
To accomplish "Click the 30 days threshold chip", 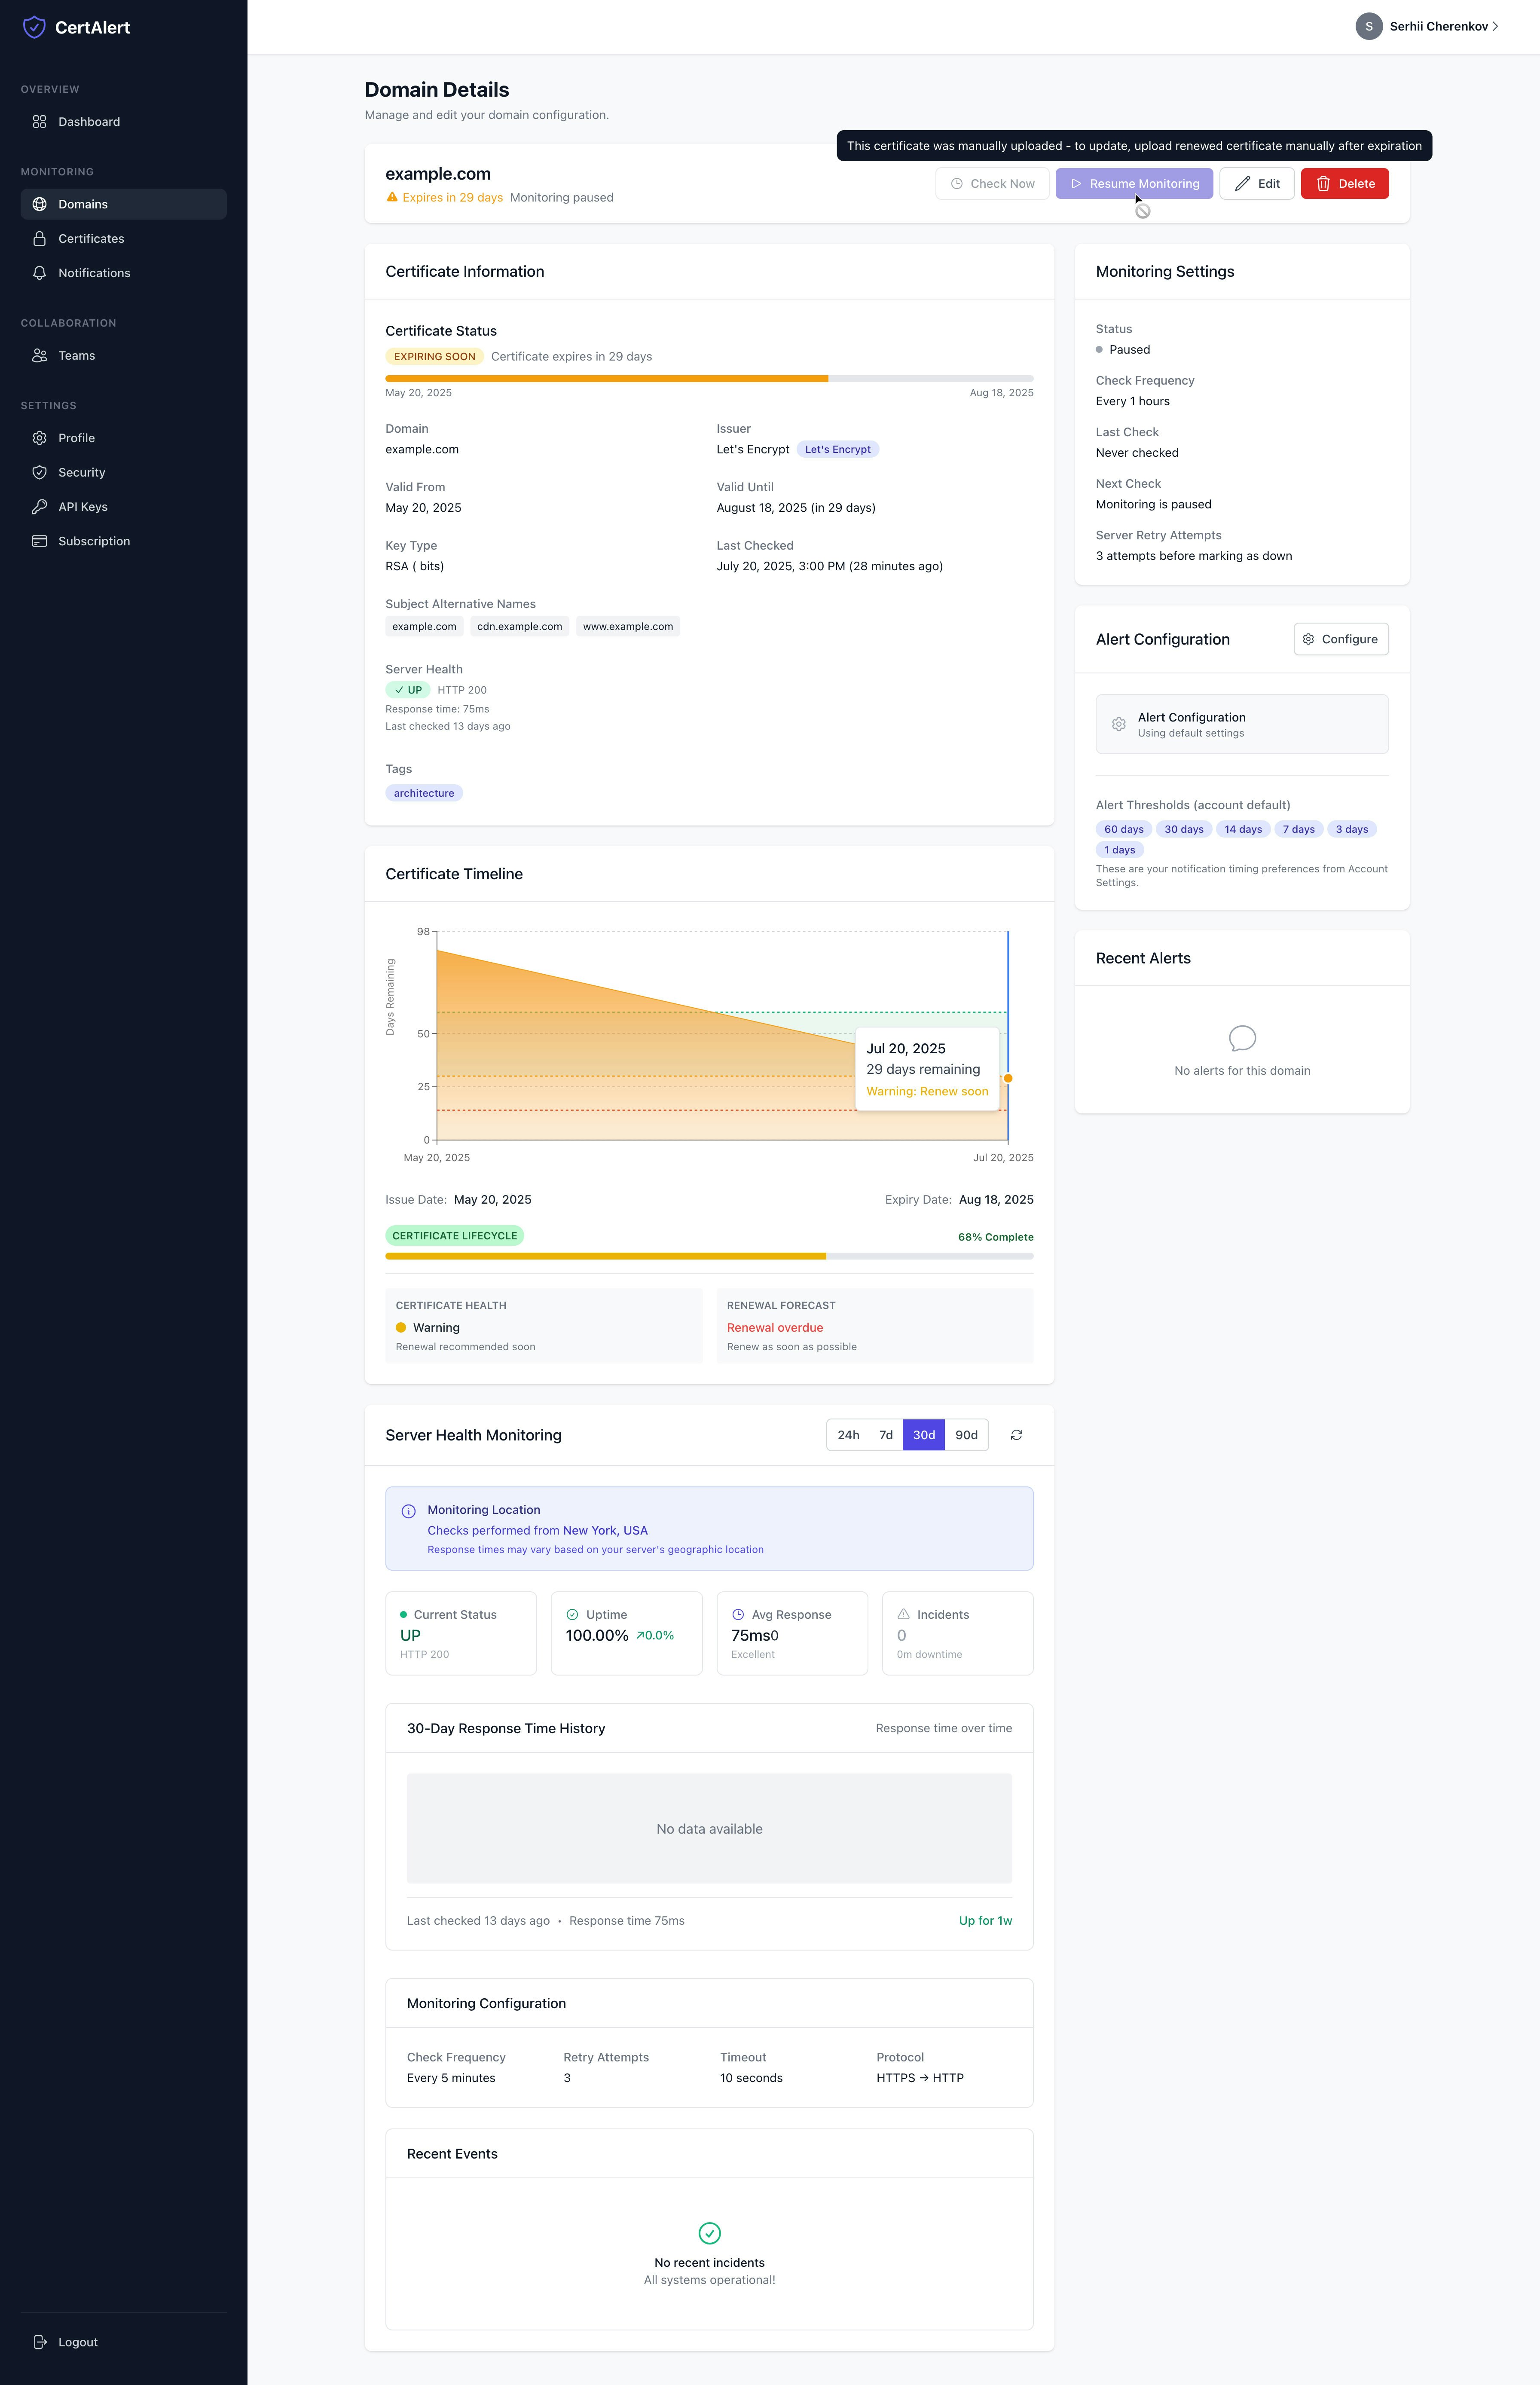I will click(1184, 829).
